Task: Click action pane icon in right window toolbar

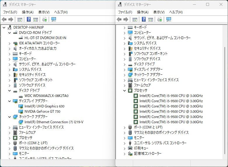Action: click(151, 20)
